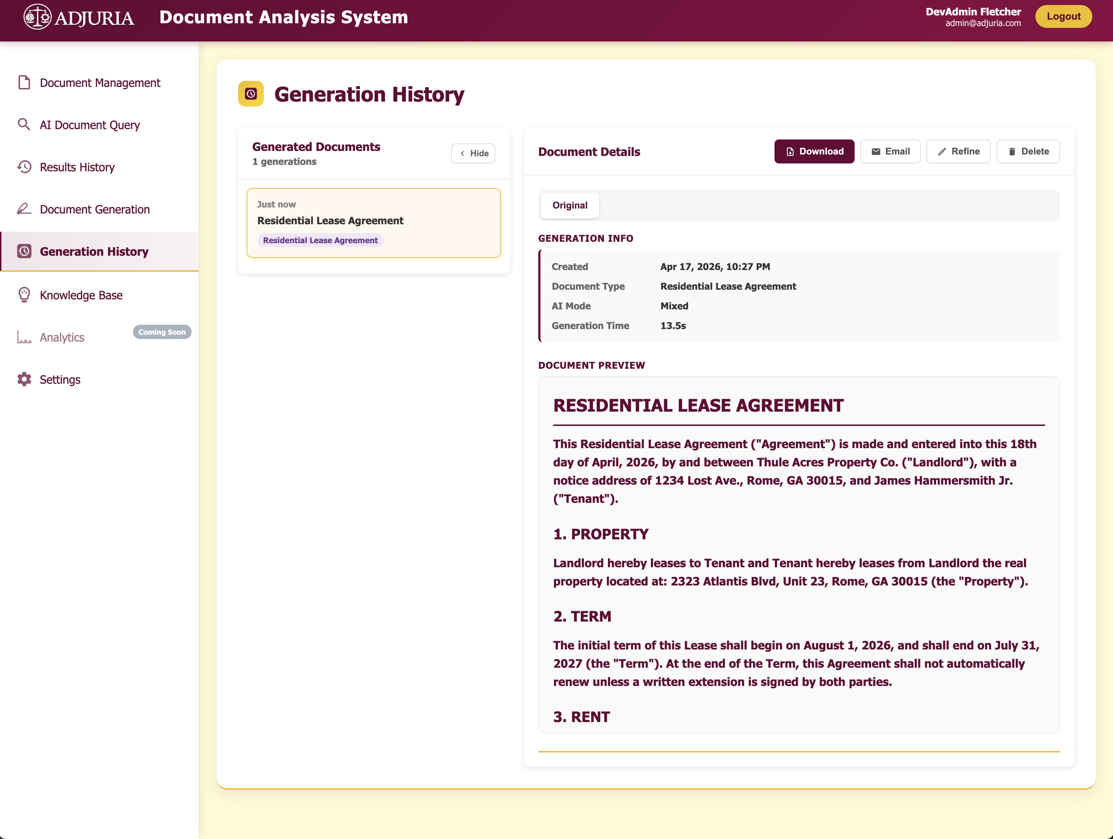This screenshot has width=1113, height=839.
Task: Click the Knowledge Base lightbulb icon
Action: (x=24, y=295)
